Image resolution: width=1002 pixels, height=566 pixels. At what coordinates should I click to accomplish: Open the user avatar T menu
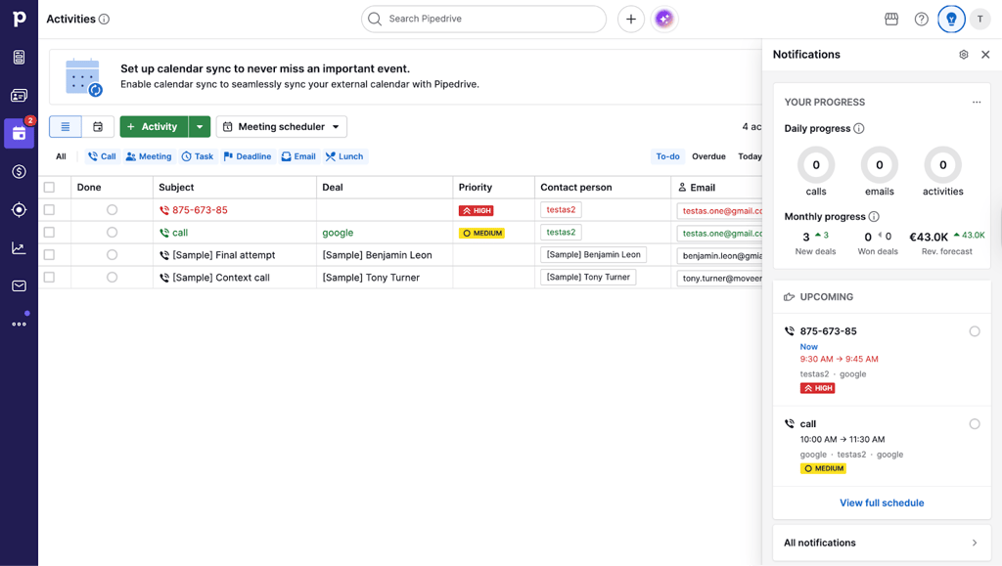click(x=979, y=20)
